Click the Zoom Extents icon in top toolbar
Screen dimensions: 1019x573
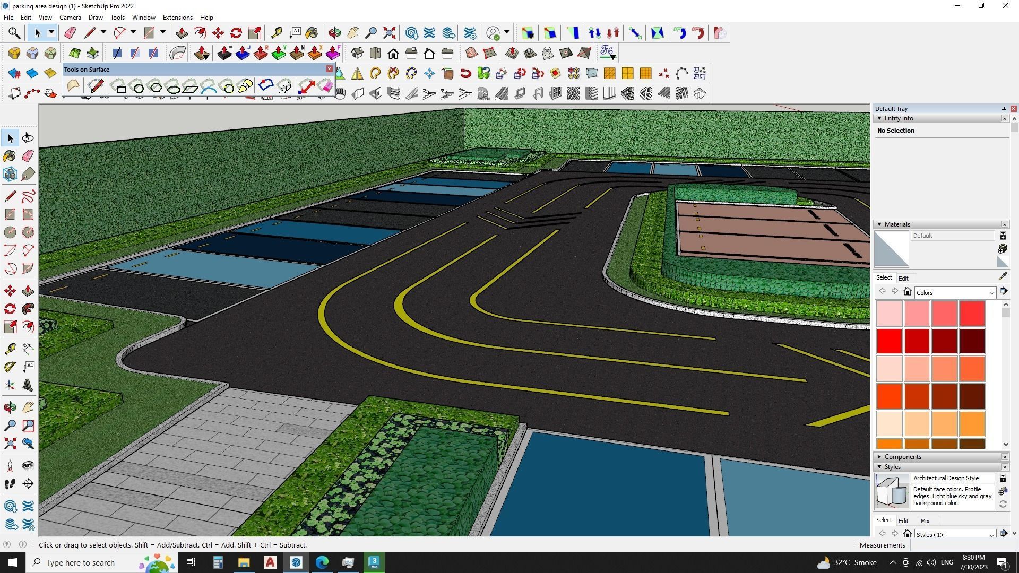pyautogui.click(x=389, y=33)
